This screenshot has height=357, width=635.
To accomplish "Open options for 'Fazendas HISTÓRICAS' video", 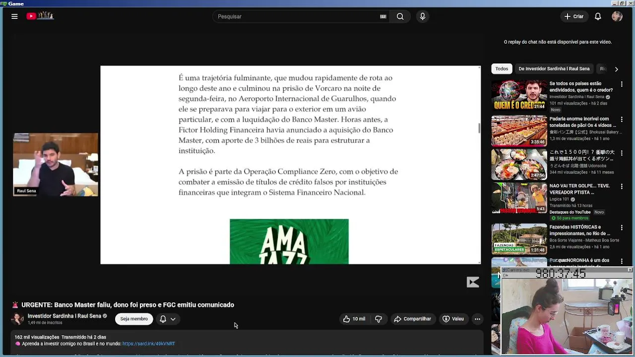I will tap(622, 228).
